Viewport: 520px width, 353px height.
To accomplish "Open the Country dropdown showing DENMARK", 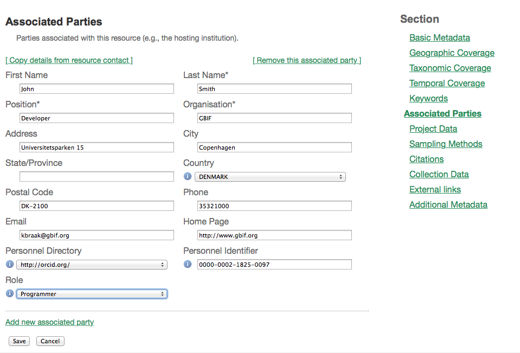I will pyautogui.click(x=270, y=177).
